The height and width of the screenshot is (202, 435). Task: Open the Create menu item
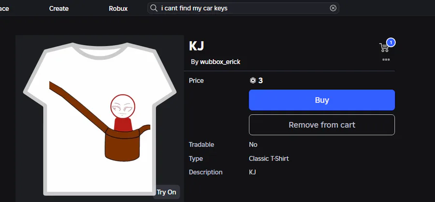coord(59,9)
